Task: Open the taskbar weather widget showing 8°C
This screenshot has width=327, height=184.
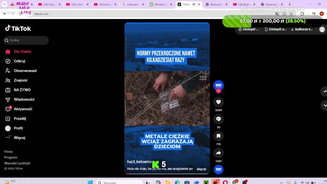Action: 10,182
